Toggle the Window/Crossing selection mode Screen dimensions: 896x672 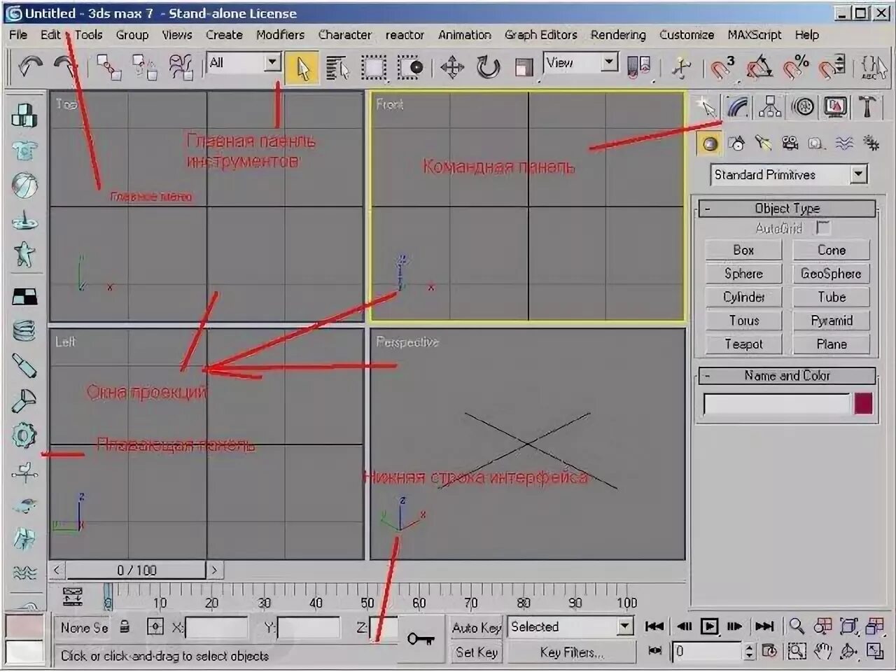click(x=409, y=68)
